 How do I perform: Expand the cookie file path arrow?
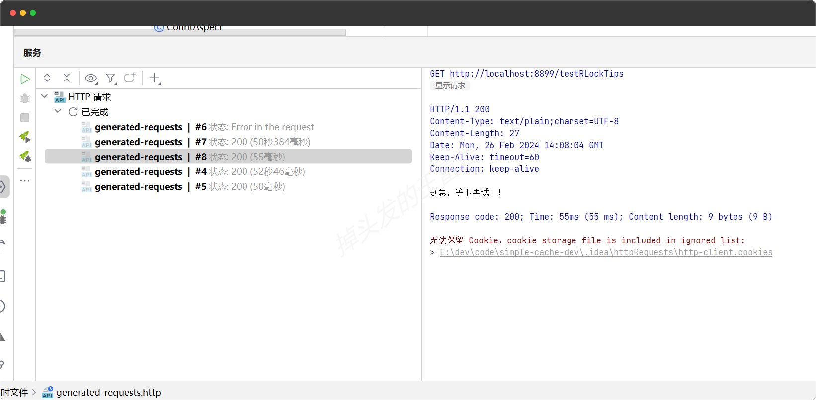(432, 252)
